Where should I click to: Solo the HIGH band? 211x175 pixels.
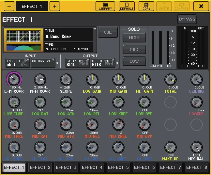point(134,38)
